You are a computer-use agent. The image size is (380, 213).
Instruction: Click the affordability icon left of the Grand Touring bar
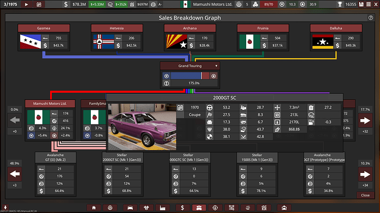coord(166,76)
